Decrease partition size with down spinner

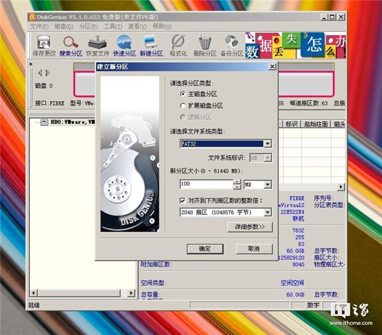[237, 187]
